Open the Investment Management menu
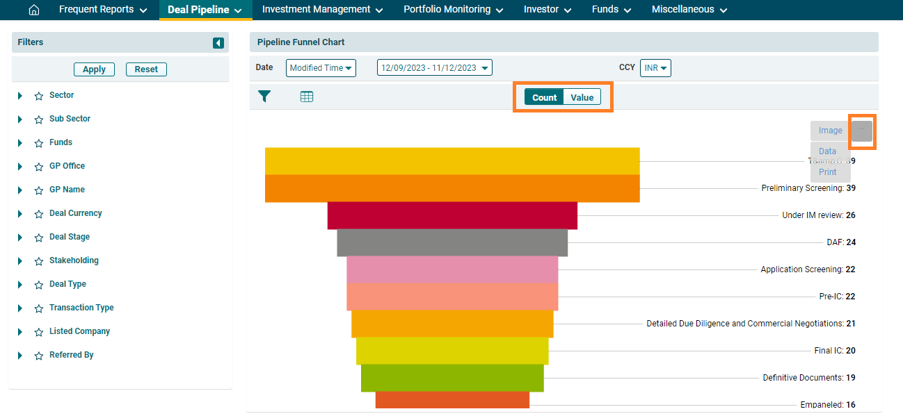The height and width of the screenshot is (416, 903). coord(322,10)
